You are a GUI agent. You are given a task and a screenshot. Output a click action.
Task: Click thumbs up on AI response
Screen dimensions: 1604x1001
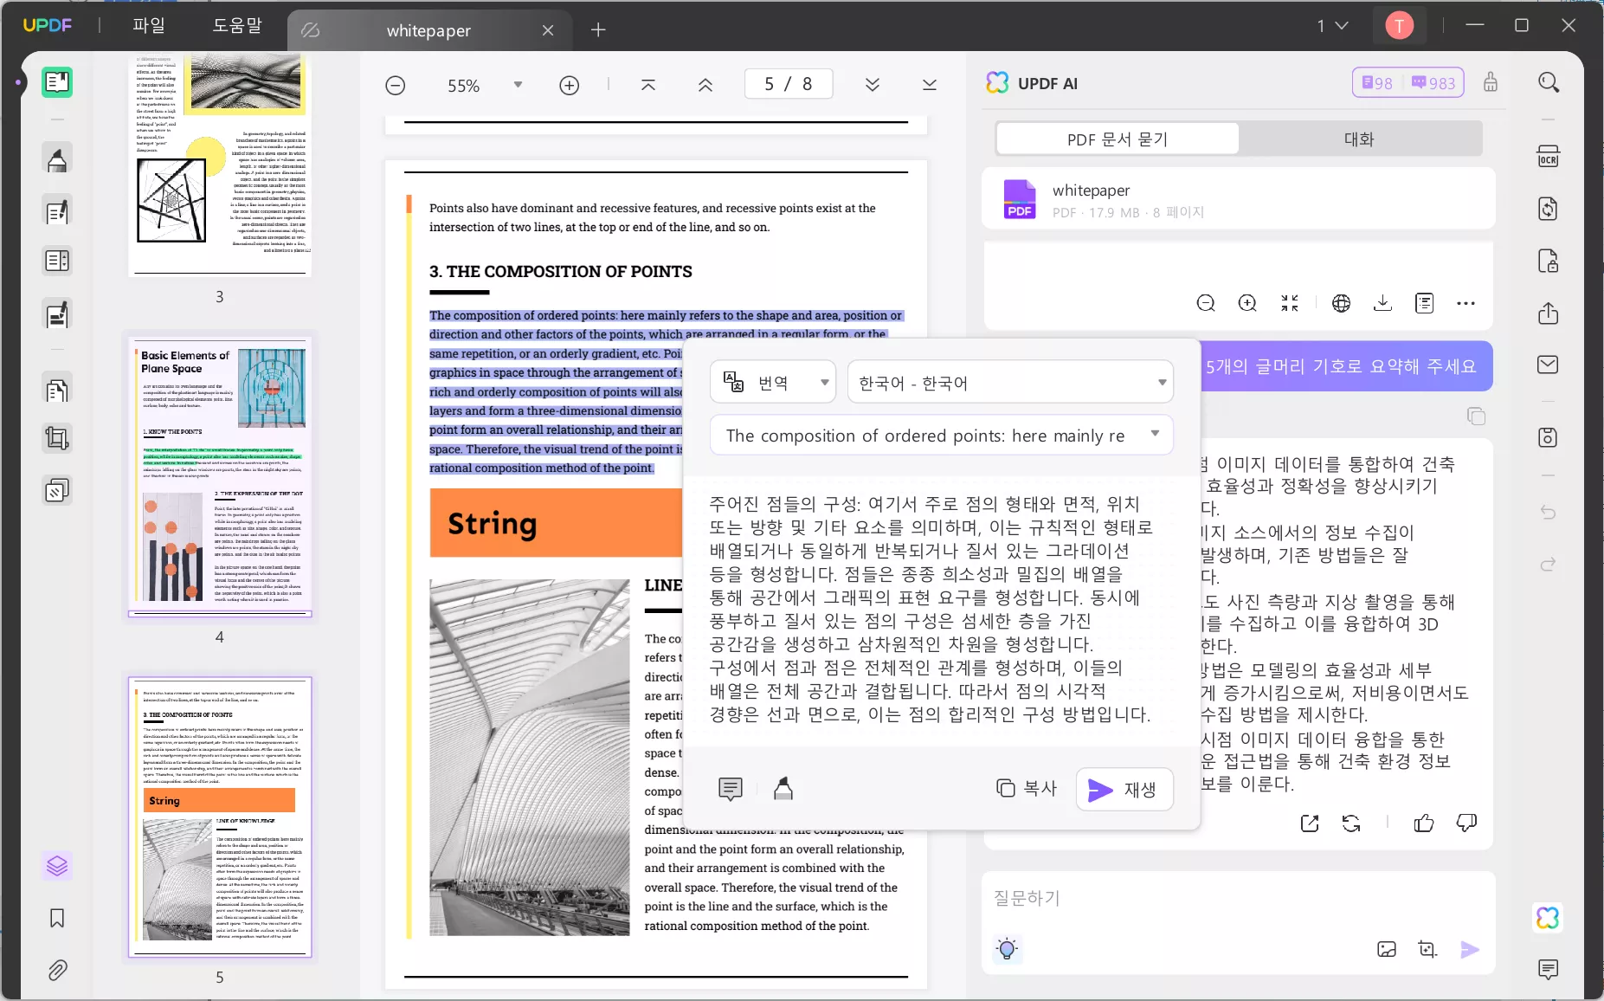point(1424,823)
